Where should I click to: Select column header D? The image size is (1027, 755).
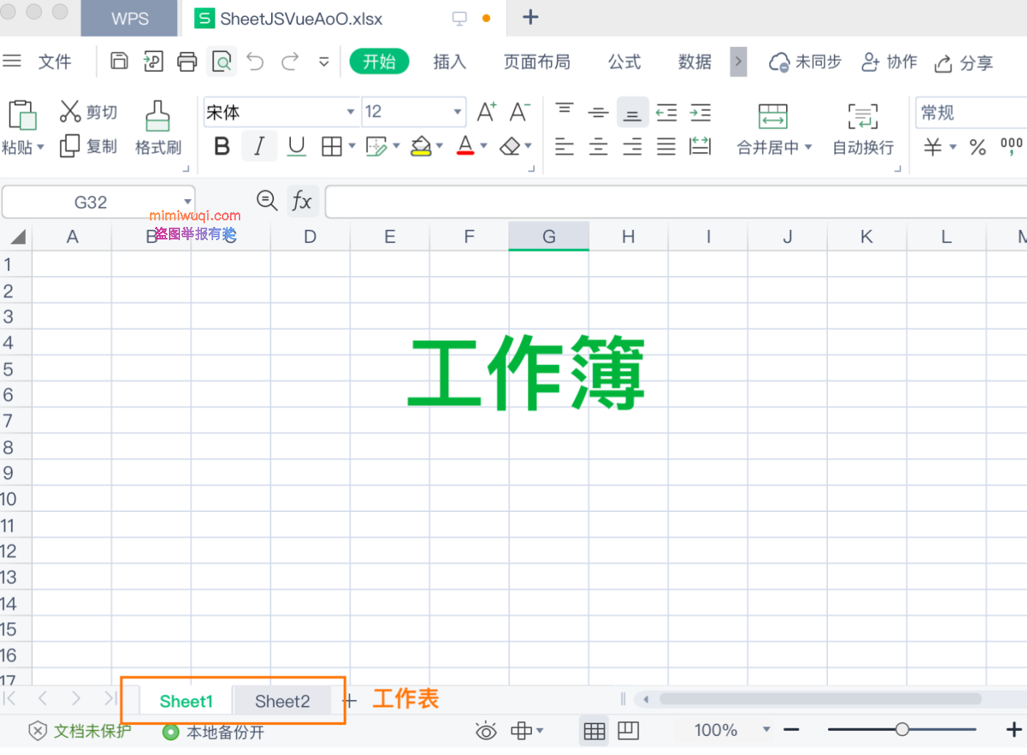tap(310, 236)
